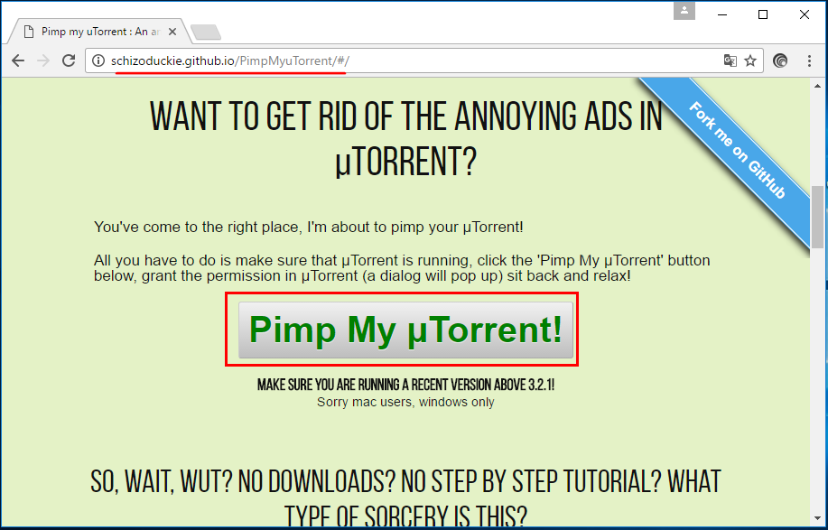
Task: Open the Fork me on GitHub ribbon
Action: [737, 149]
